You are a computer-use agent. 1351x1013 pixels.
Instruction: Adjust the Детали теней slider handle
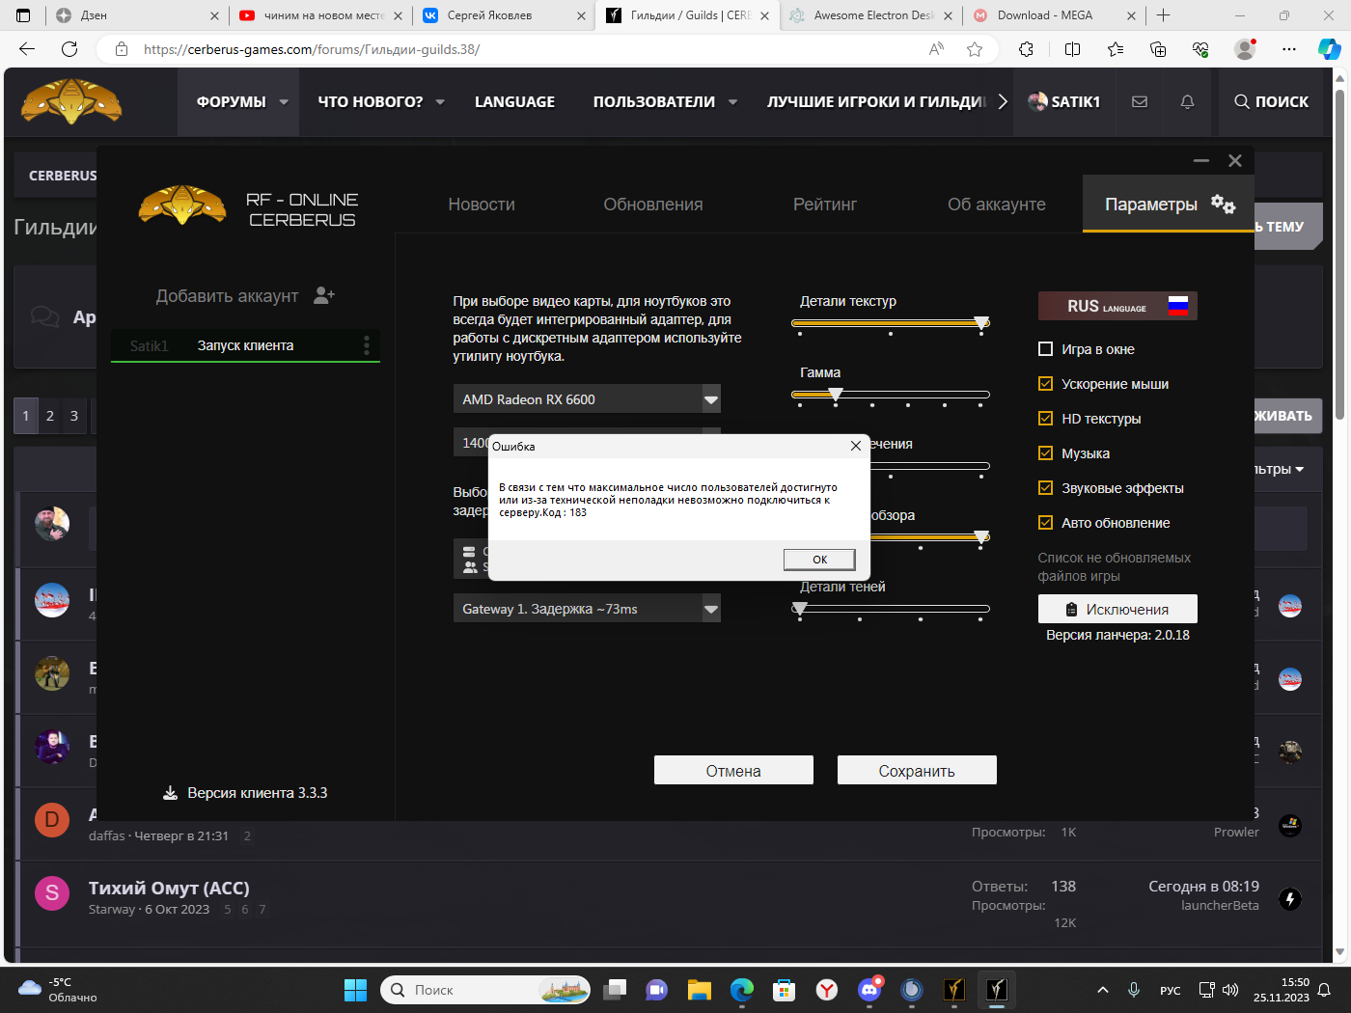[x=800, y=609]
